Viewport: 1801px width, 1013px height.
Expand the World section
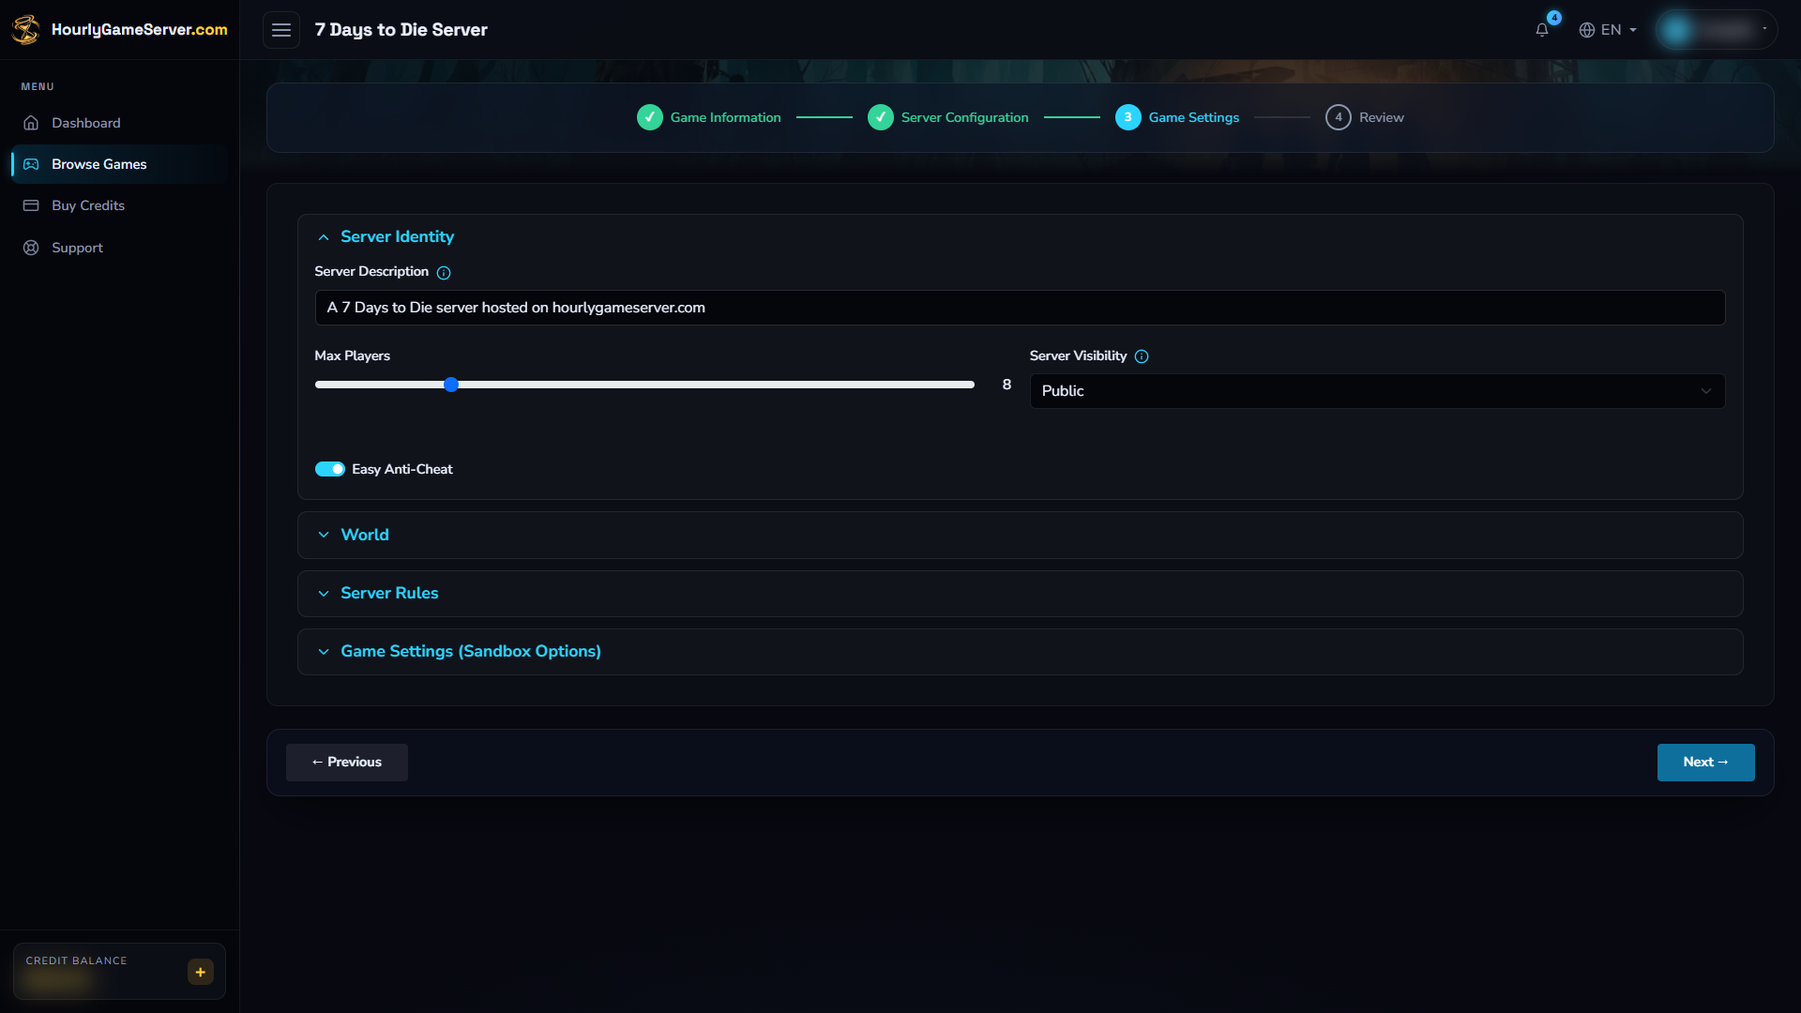[1021, 535]
